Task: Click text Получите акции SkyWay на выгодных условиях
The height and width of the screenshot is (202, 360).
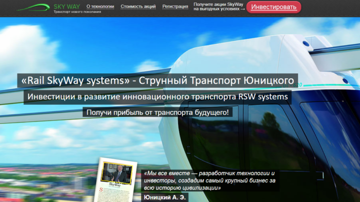Action: [219, 6]
